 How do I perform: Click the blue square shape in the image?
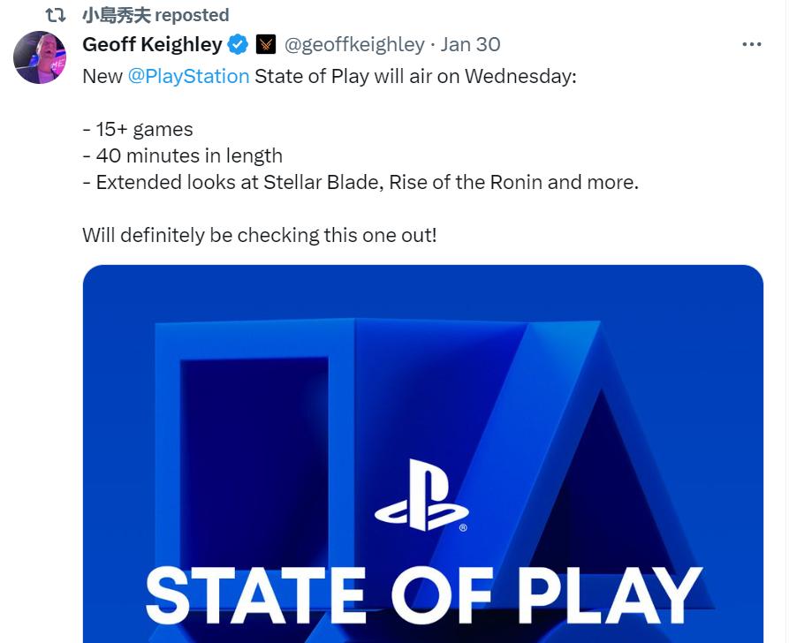tap(254, 442)
